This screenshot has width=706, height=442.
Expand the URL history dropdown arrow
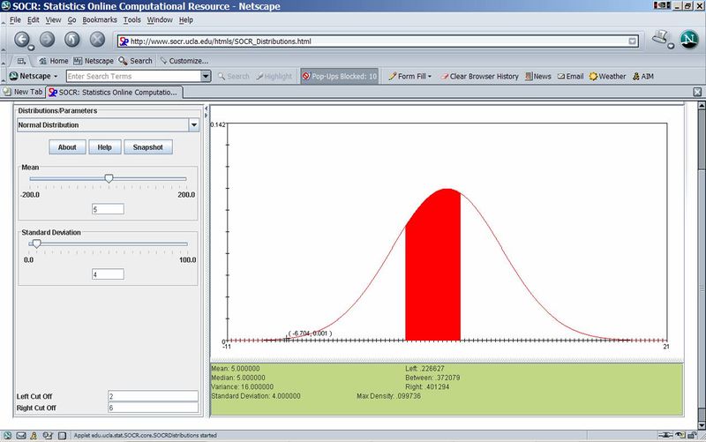pos(633,41)
